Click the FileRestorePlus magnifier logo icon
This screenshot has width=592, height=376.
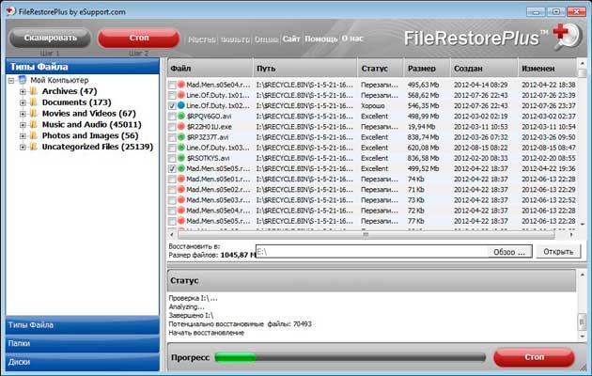click(x=567, y=37)
